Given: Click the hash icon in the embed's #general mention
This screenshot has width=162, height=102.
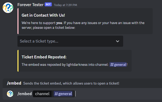Looking at the screenshot, I should pyautogui.click(x=112, y=64).
